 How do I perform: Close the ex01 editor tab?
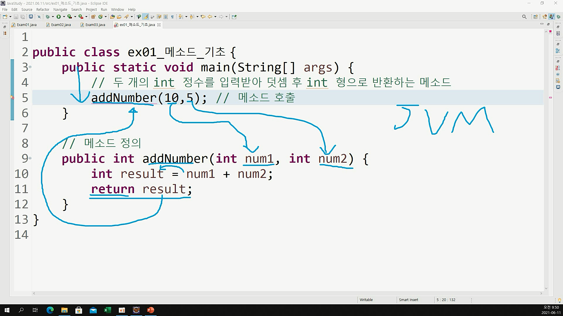159,25
